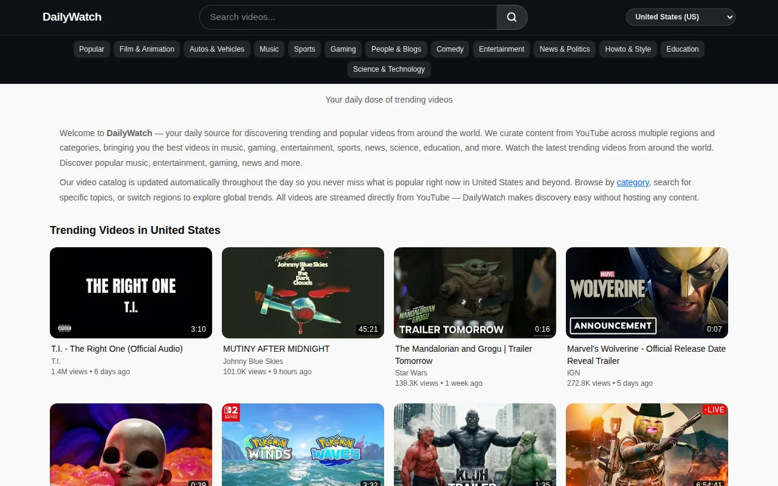Viewport: 778px width, 486px height.
Task: Click the Star Wars channel name
Action: point(411,373)
